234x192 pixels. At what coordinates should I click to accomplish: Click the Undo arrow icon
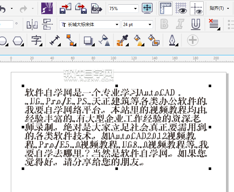[x=3, y=9]
